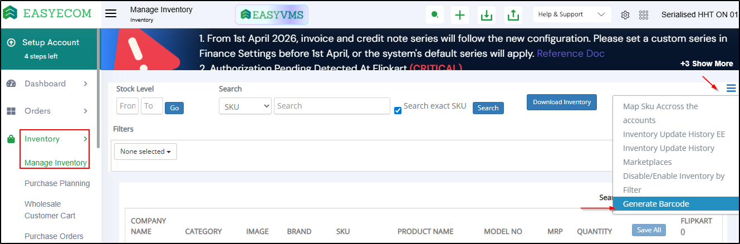Click the Download Inventory button
Viewport: 740px width, 244px height.
[562, 102]
